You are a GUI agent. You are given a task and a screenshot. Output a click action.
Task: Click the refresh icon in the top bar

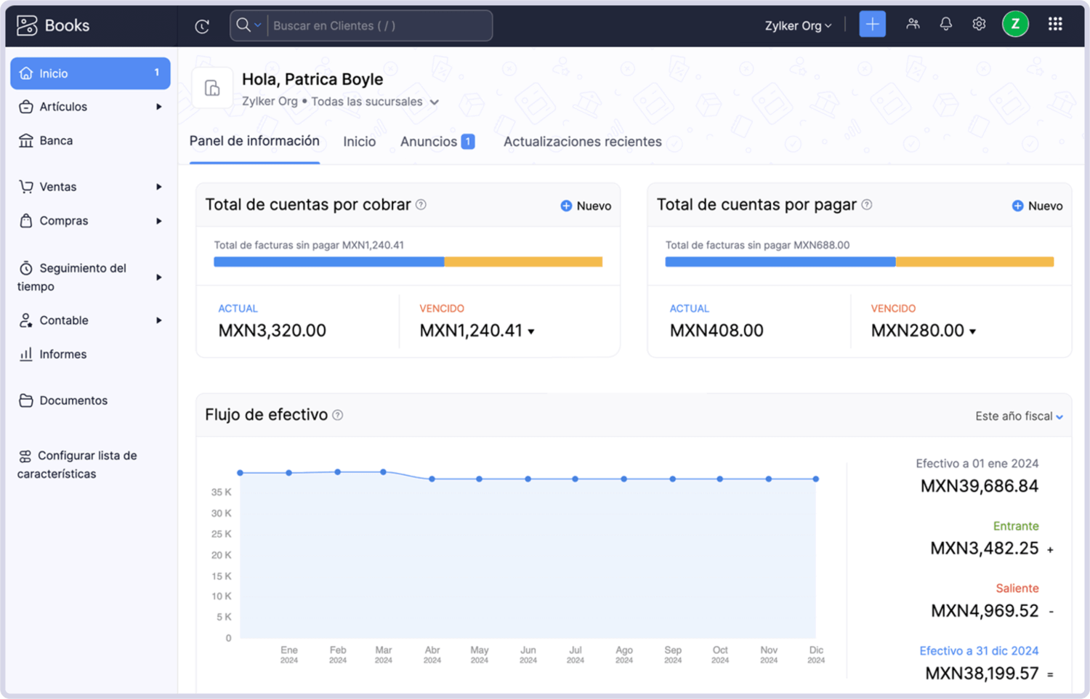(x=202, y=25)
